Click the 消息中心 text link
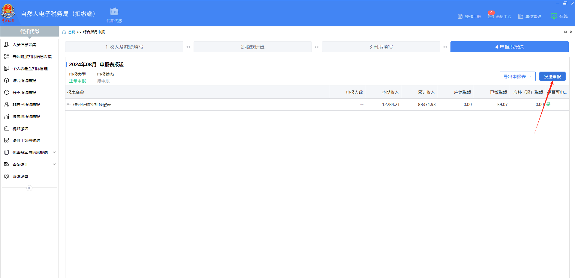The height and width of the screenshot is (278, 575). tap(504, 16)
